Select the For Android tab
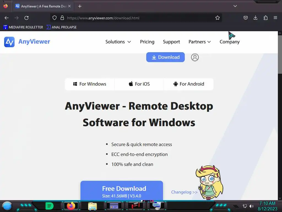 click(188, 84)
